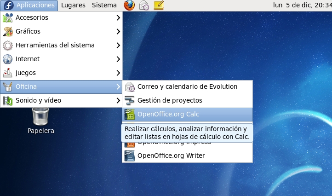Select the Juegos category
332x196 pixels.
(x=62, y=73)
